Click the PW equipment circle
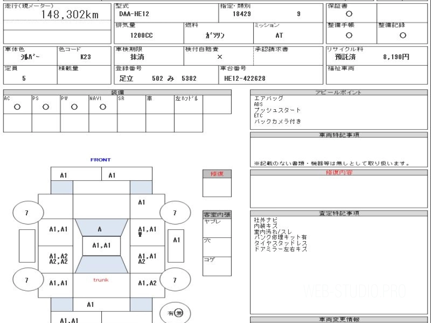The width and height of the screenshot is (431, 323). (x=74, y=107)
